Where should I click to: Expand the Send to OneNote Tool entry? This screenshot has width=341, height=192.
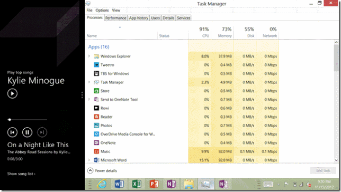point(89,100)
